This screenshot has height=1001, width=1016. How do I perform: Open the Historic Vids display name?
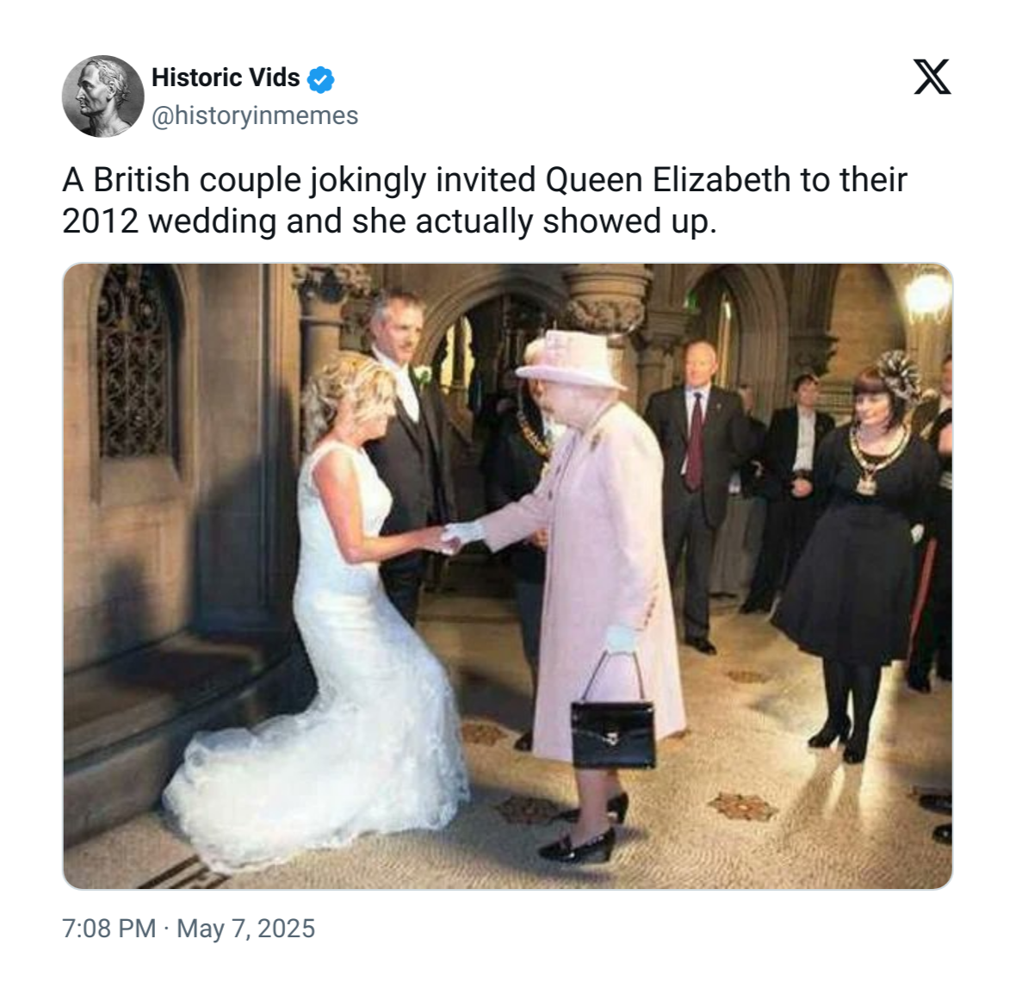click(226, 78)
